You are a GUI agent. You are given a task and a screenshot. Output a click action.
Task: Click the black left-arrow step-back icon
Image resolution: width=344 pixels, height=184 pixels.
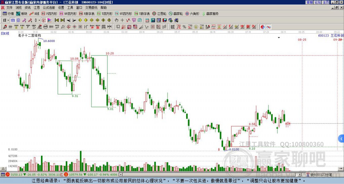69,20
